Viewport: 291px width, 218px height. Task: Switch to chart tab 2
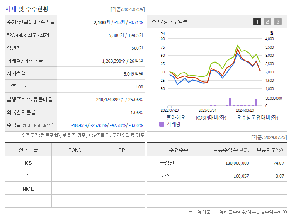pos(267,22)
